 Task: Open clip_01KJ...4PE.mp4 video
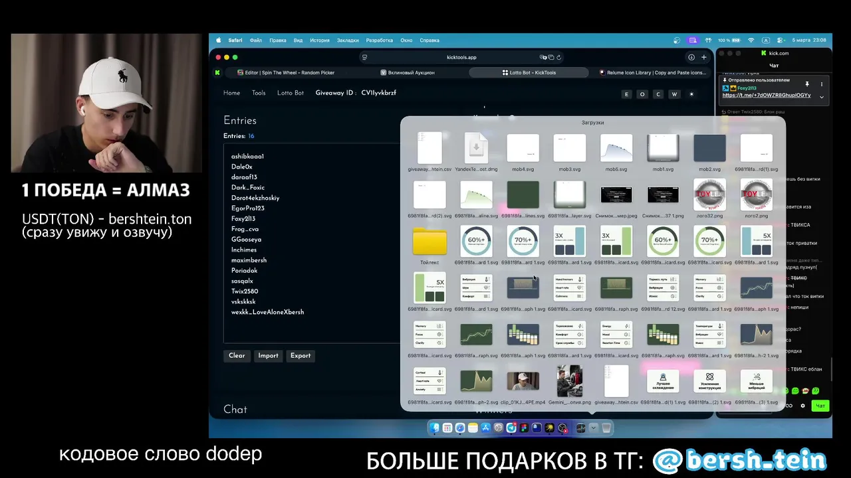click(523, 385)
